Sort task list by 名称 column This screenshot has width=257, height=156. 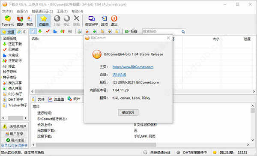click(35, 39)
